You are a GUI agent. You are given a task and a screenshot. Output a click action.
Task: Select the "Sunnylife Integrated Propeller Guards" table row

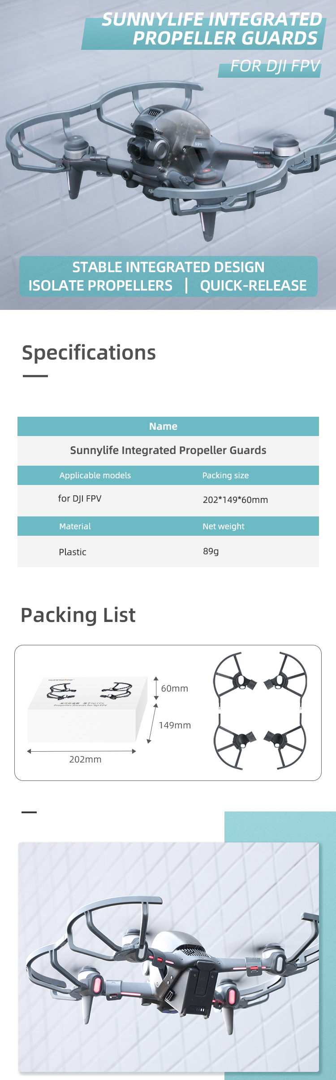click(x=168, y=450)
